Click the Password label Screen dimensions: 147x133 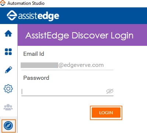[x=36, y=78]
